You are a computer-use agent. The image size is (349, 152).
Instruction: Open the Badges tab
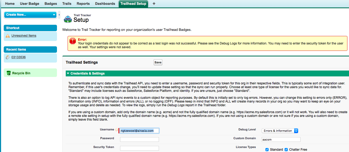tap(51, 4)
